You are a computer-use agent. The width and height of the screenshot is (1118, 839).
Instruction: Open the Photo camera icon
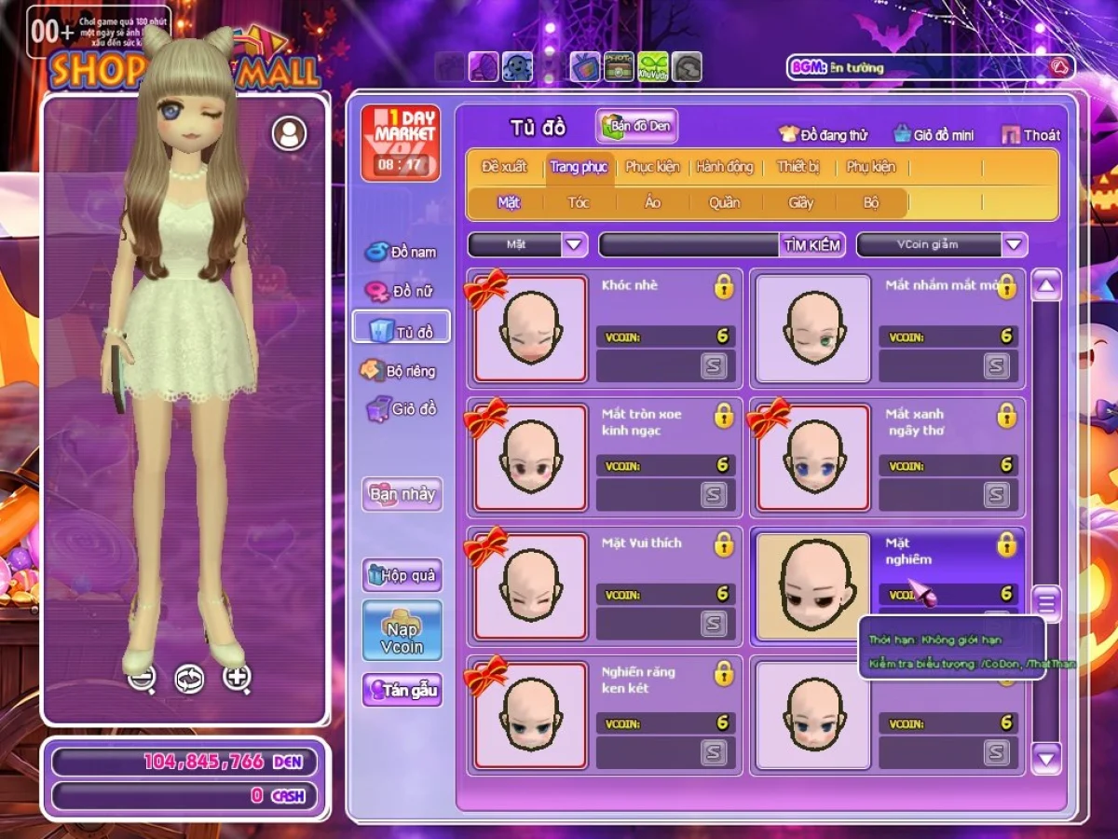point(619,66)
